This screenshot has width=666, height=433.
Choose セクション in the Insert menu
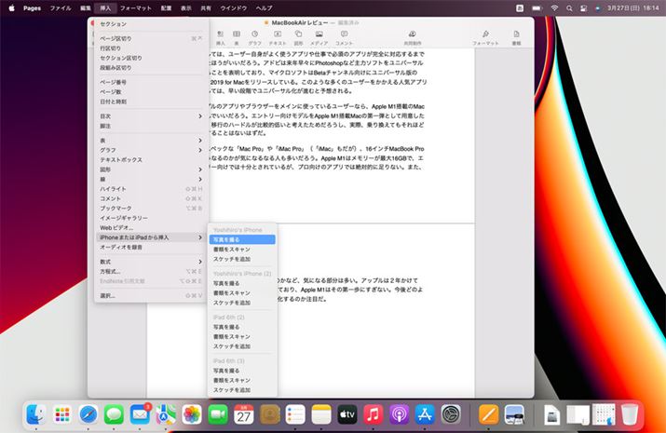150,24
